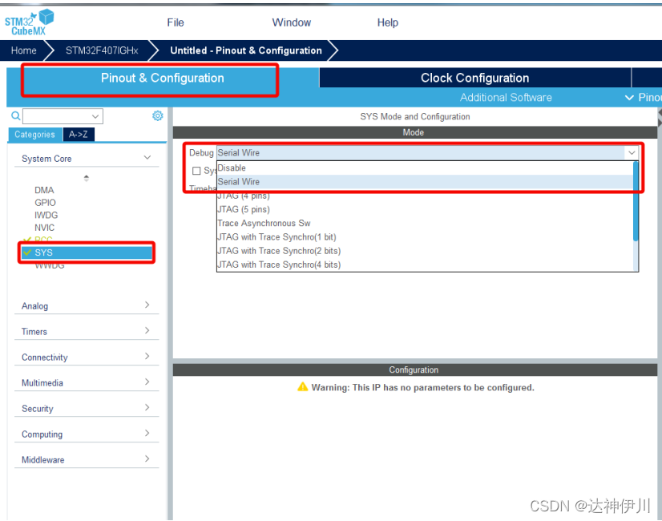Open the search field dropdown arrow
662x521 pixels.
(95, 116)
